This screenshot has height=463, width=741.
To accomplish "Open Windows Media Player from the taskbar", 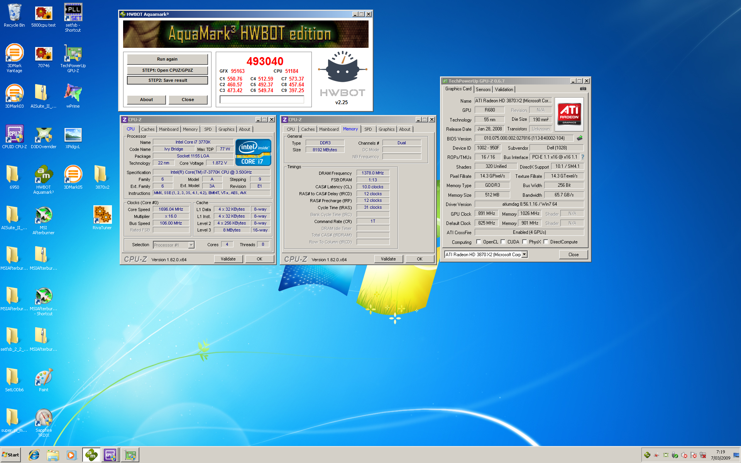I will pos(71,455).
